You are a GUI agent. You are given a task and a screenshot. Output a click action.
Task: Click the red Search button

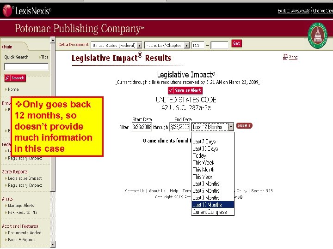pos(15,78)
